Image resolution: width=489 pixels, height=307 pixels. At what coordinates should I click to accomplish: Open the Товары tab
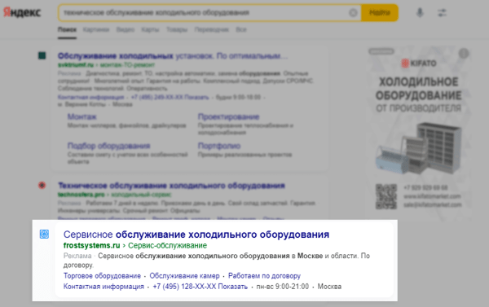tap(177, 29)
